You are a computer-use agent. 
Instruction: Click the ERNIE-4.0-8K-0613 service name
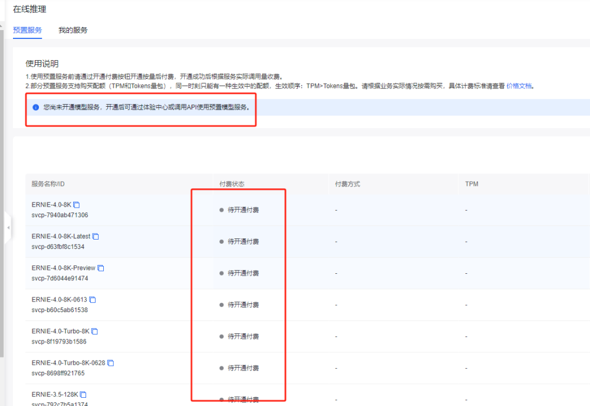point(59,300)
